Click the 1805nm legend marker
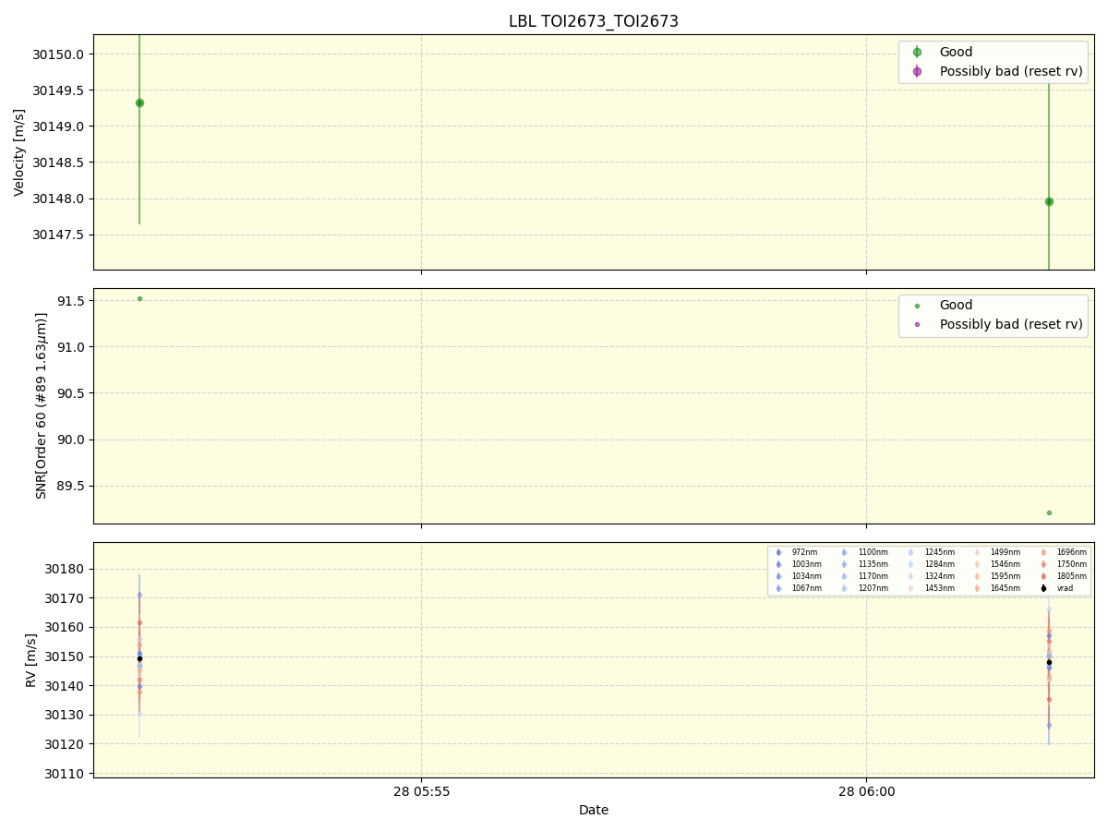1108x831 pixels. click(x=1043, y=576)
